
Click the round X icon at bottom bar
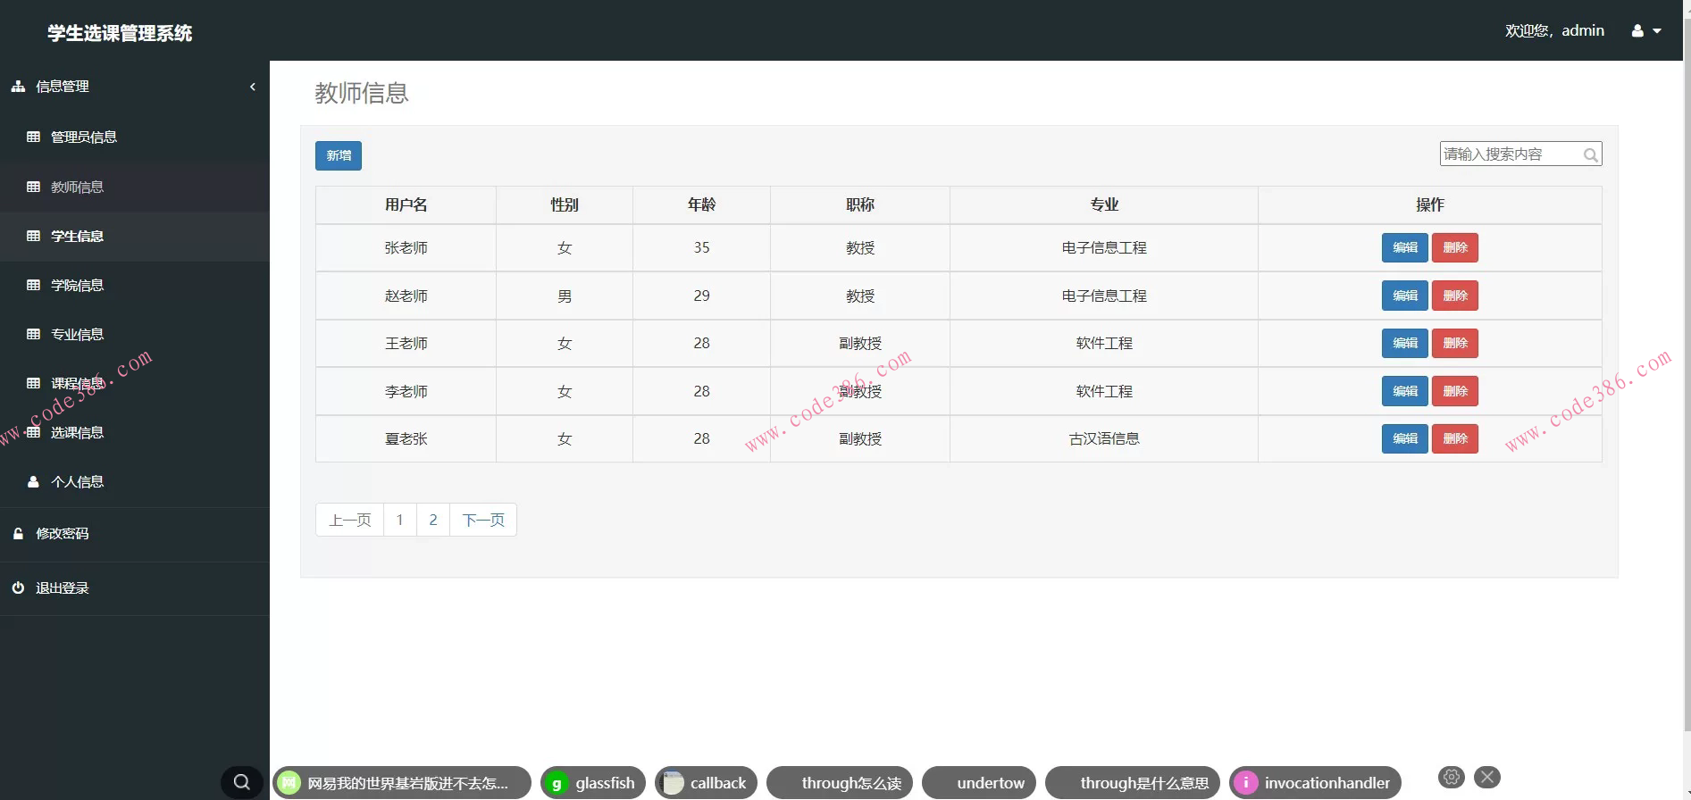pyautogui.click(x=1487, y=777)
